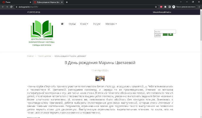The height and width of the screenshot is (118, 202).
Task: Go forward in browser history
Action: 7,7
